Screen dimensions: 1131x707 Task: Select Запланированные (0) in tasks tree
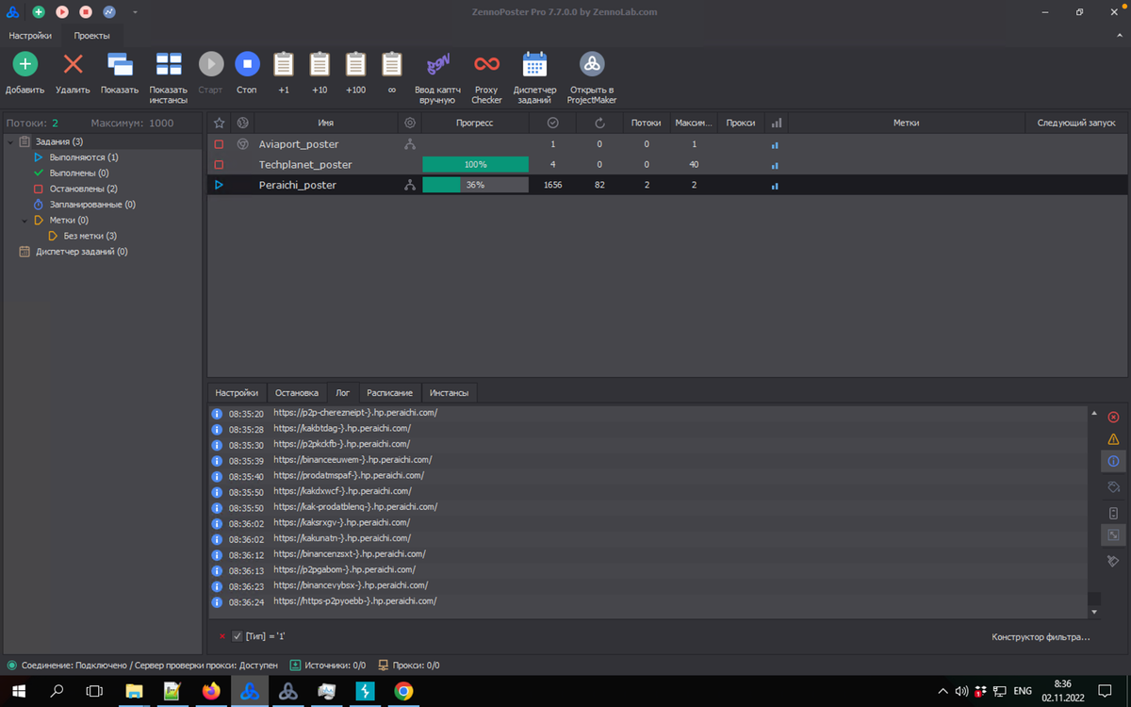[x=92, y=205]
